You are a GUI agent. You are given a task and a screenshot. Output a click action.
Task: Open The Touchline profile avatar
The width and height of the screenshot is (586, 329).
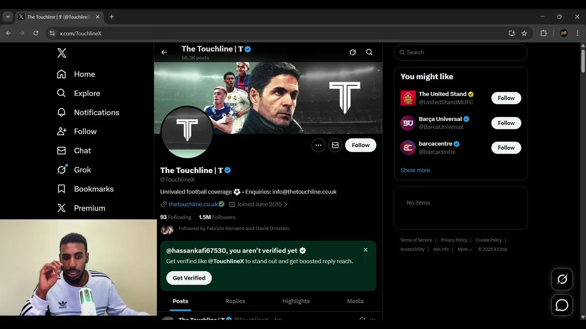click(187, 132)
